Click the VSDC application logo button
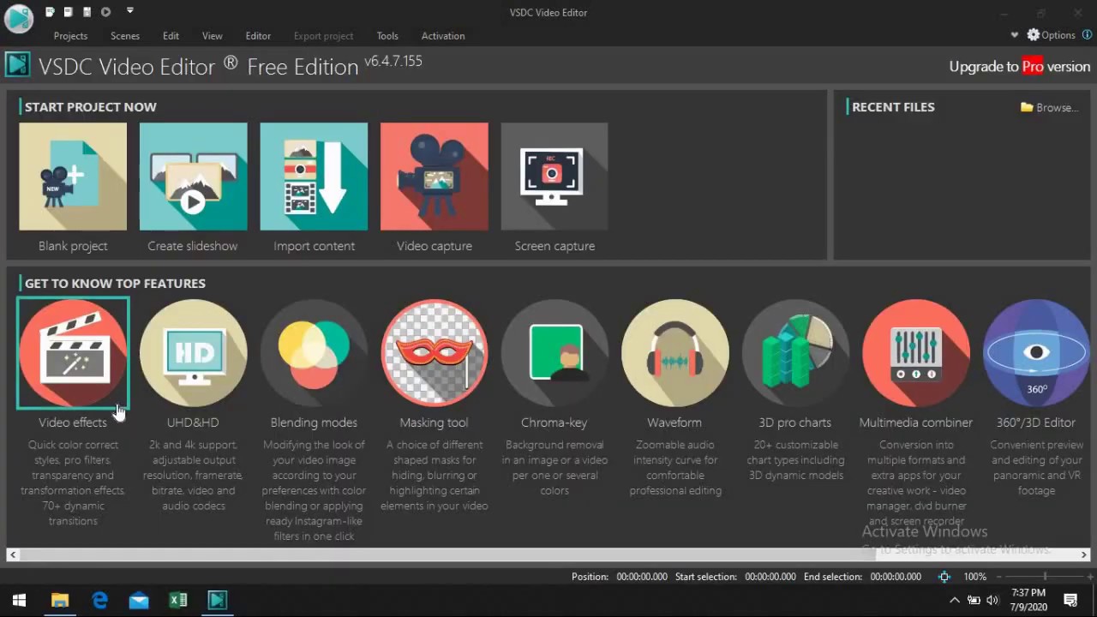This screenshot has height=617, width=1097. coord(19,18)
